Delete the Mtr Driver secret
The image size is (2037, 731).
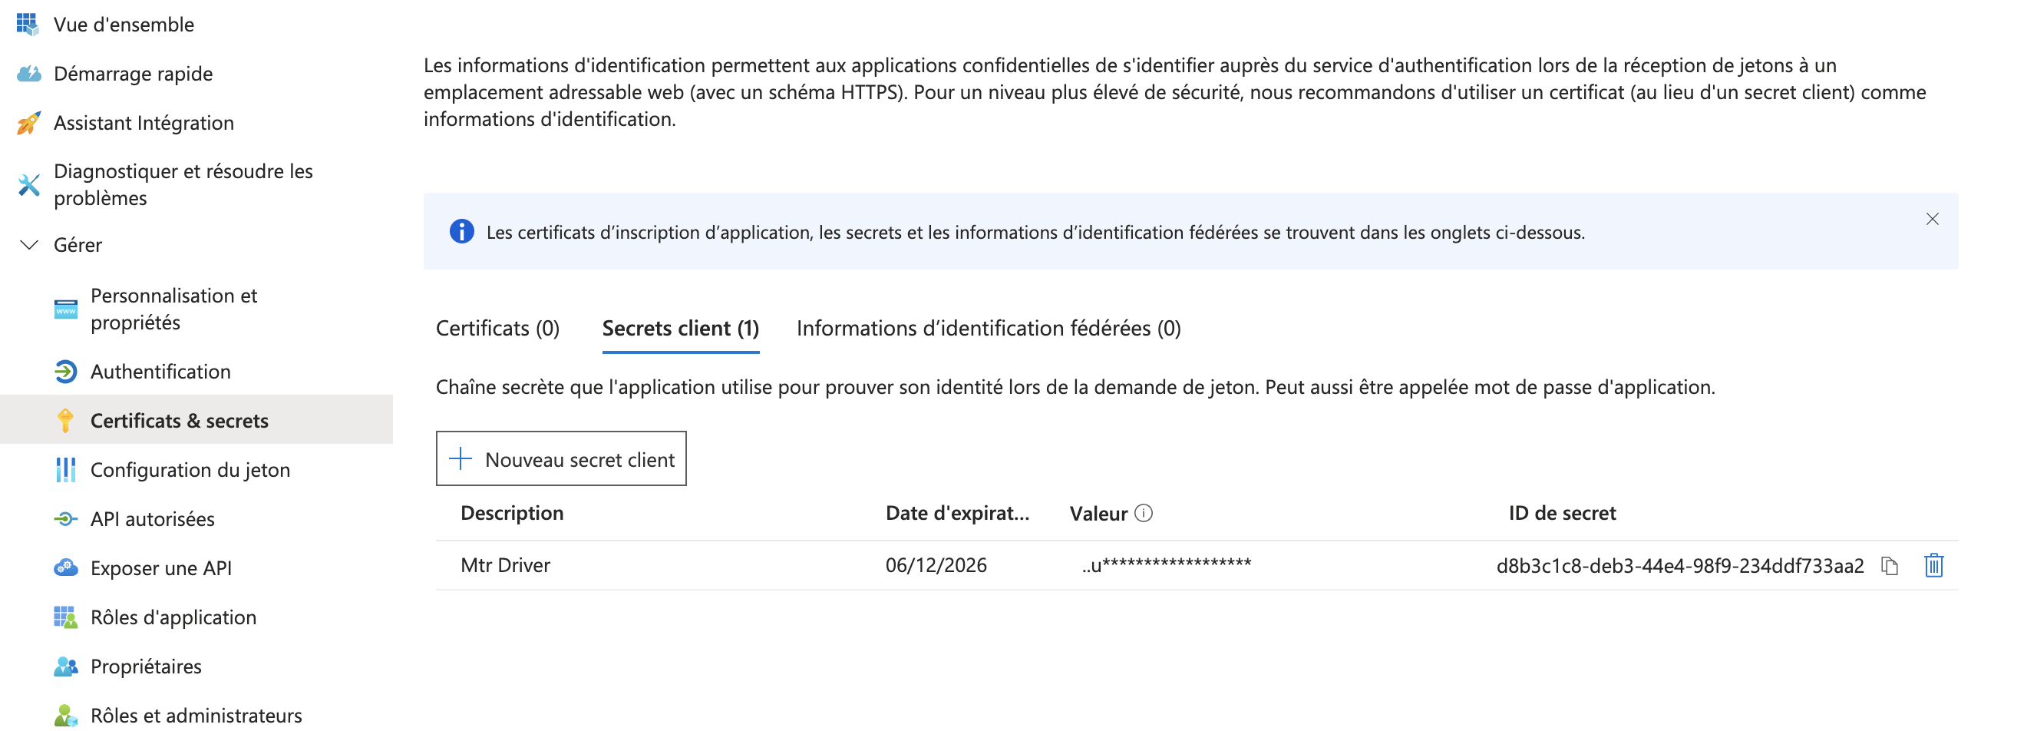coord(1934,566)
